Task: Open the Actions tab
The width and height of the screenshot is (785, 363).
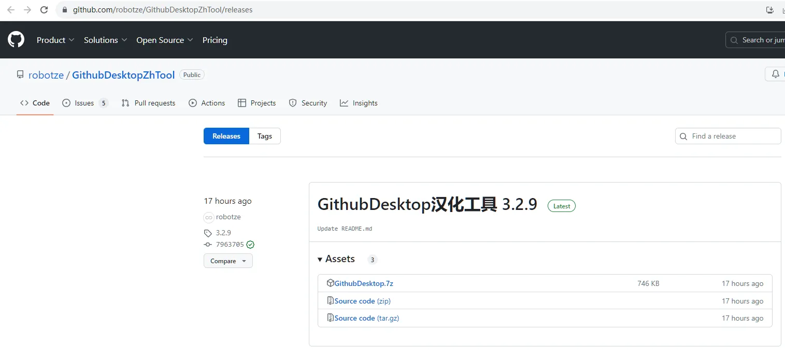Action: tap(207, 103)
